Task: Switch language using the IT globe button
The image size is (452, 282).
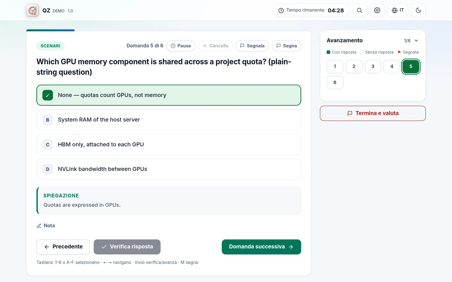Action: pyautogui.click(x=397, y=10)
